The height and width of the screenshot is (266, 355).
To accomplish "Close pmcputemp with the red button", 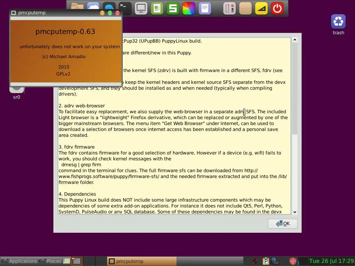I will 118,13.
